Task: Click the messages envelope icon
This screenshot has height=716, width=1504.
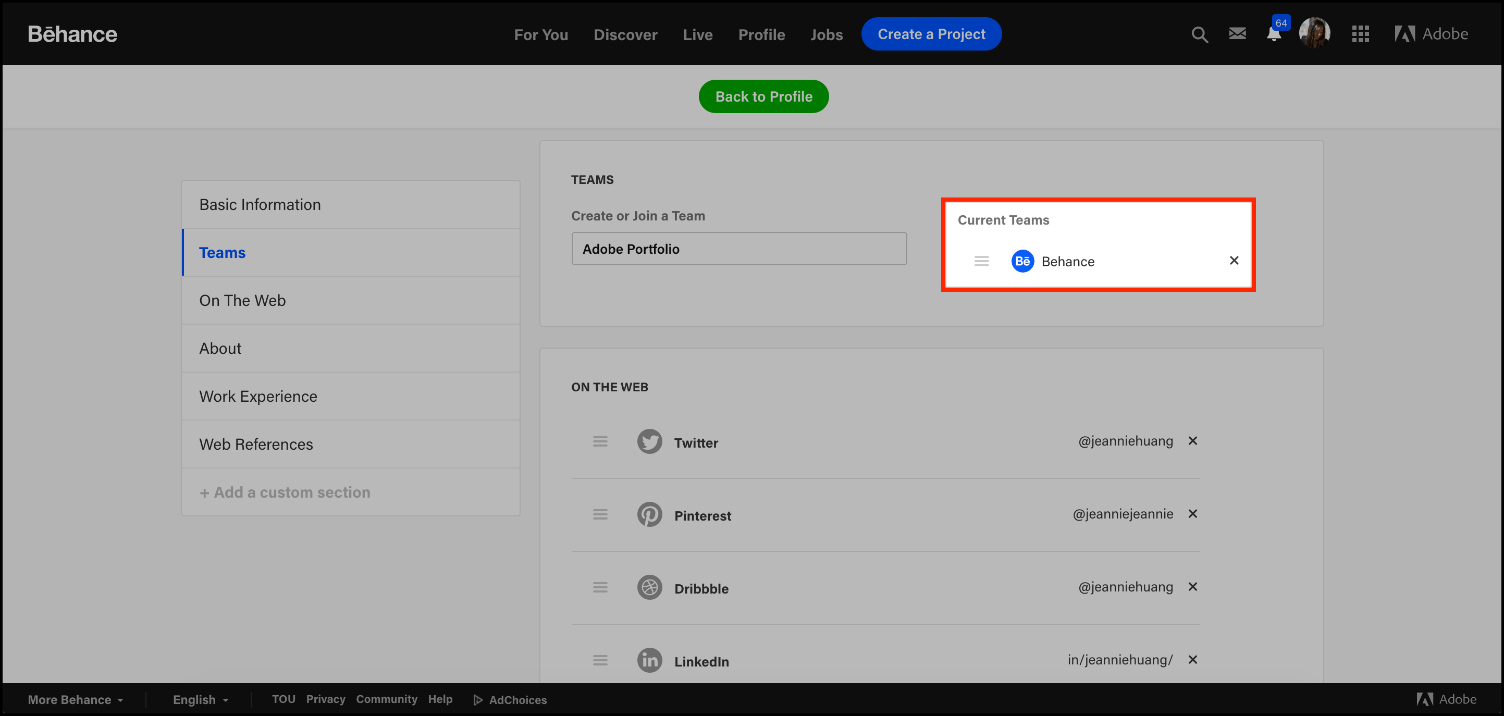Action: (x=1237, y=33)
